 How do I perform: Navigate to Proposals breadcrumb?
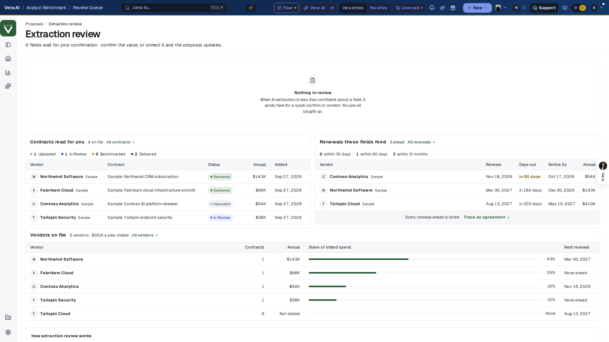click(34, 24)
